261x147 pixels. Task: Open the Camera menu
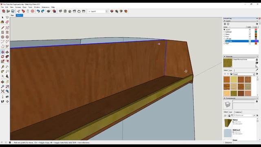[18, 7]
